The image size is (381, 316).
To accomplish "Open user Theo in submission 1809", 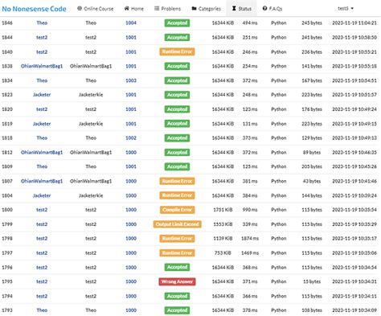I will pos(42,166).
